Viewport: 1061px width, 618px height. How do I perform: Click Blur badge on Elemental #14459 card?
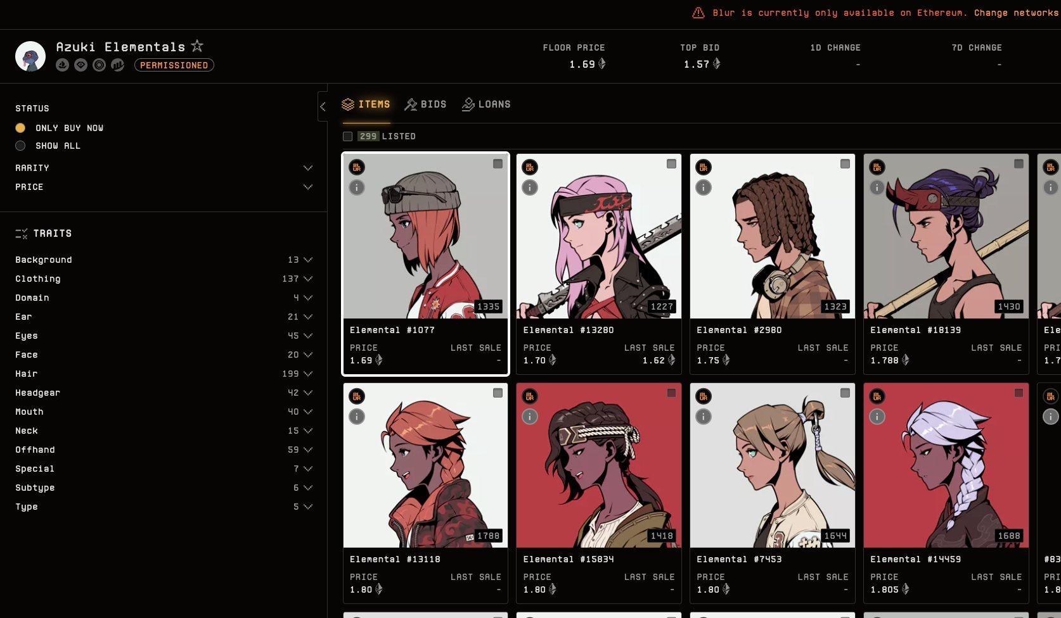coord(877,396)
